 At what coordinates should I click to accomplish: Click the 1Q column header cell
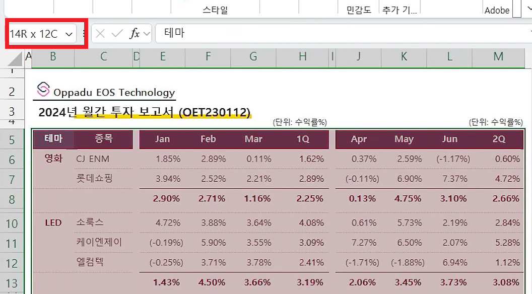303,139
